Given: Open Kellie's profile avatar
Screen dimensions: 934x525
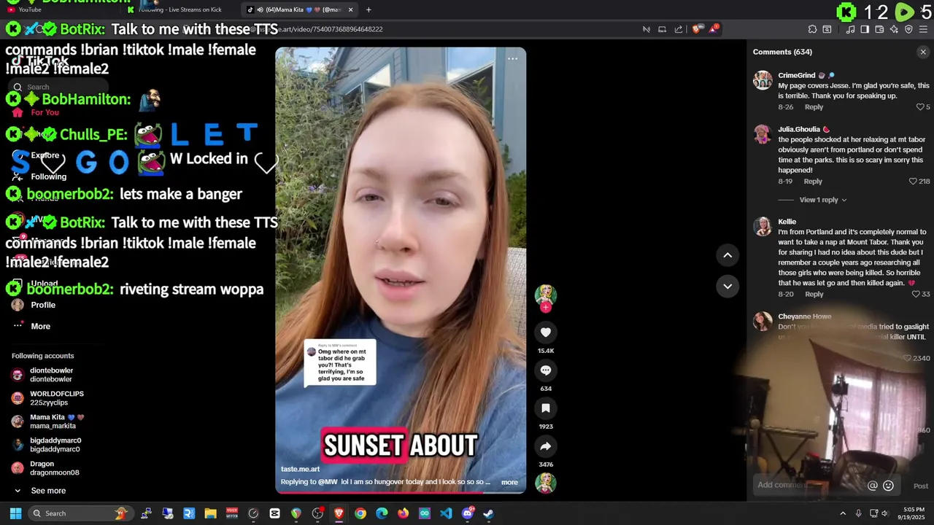Looking at the screenshot, I should tap(763, 226).
